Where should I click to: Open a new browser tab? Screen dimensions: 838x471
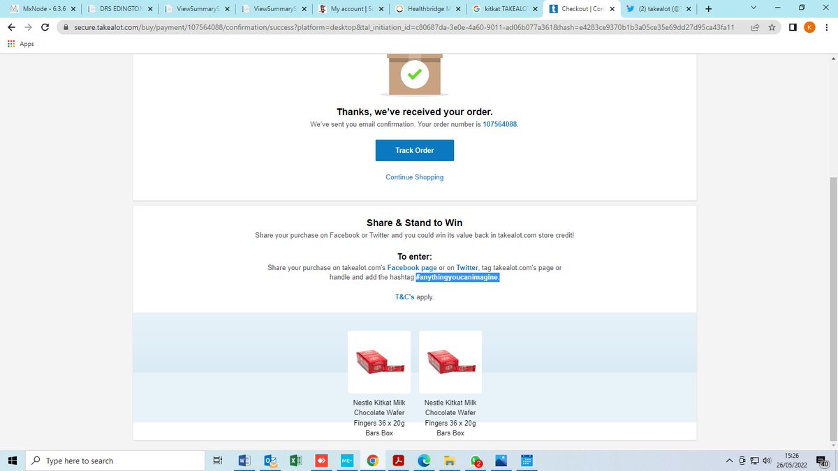coord(709,9)
